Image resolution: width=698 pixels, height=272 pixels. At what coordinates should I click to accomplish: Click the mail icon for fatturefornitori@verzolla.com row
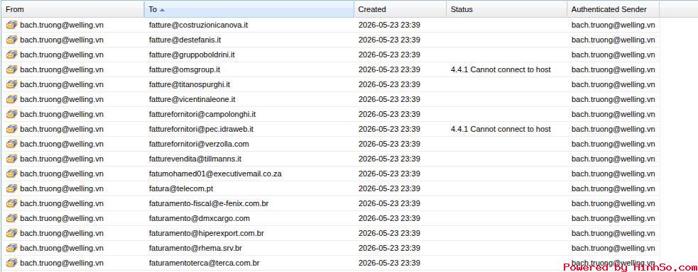coord(11,144)
